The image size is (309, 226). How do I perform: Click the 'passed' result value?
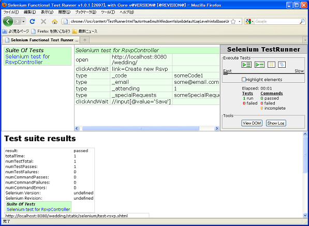[81, 151]
